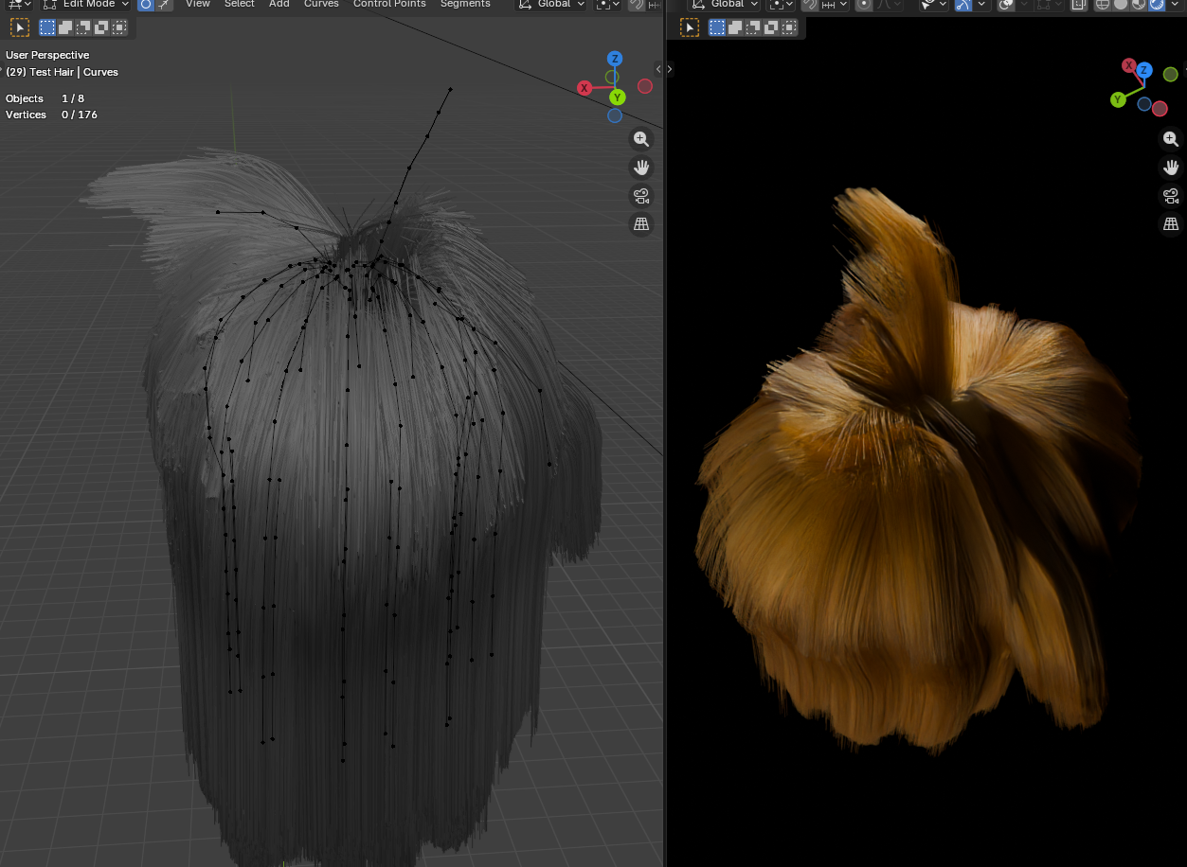Click the red X axis on left gizmo
The width and height of the screenshot is (1187, 867).
tap(585, 88)
